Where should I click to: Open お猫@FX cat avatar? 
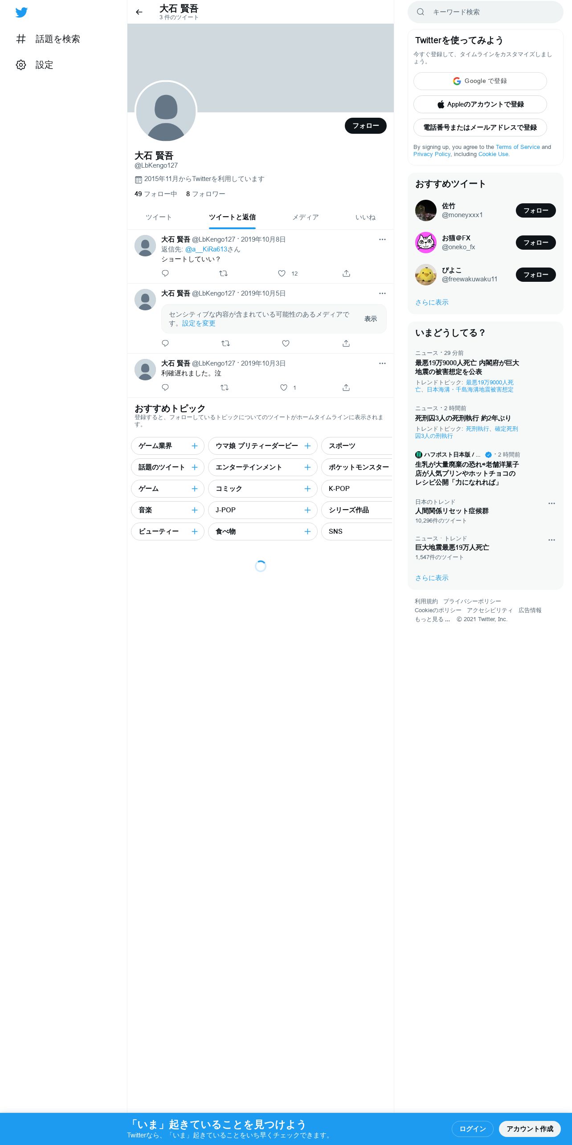click(x=426, y=243)
